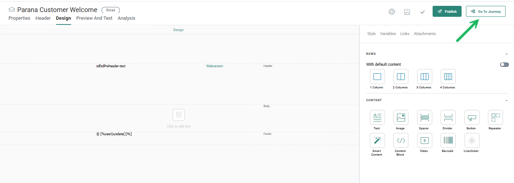Image resolution: width=514 pixels, height=183 pixels.
Task: Open the Variables tab
Action: point(388,34)
